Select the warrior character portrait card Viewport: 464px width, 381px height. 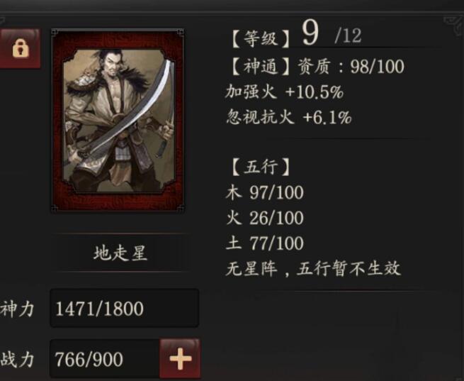118,121
